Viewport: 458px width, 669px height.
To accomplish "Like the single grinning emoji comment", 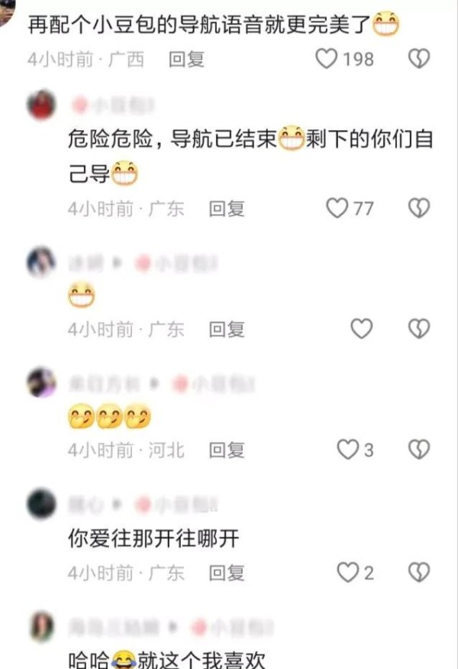I will 362,329.
